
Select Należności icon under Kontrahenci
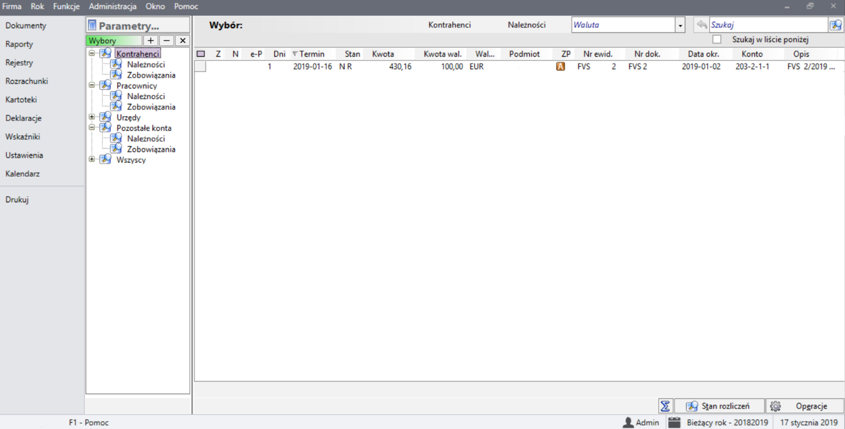[x=116, y=64]
